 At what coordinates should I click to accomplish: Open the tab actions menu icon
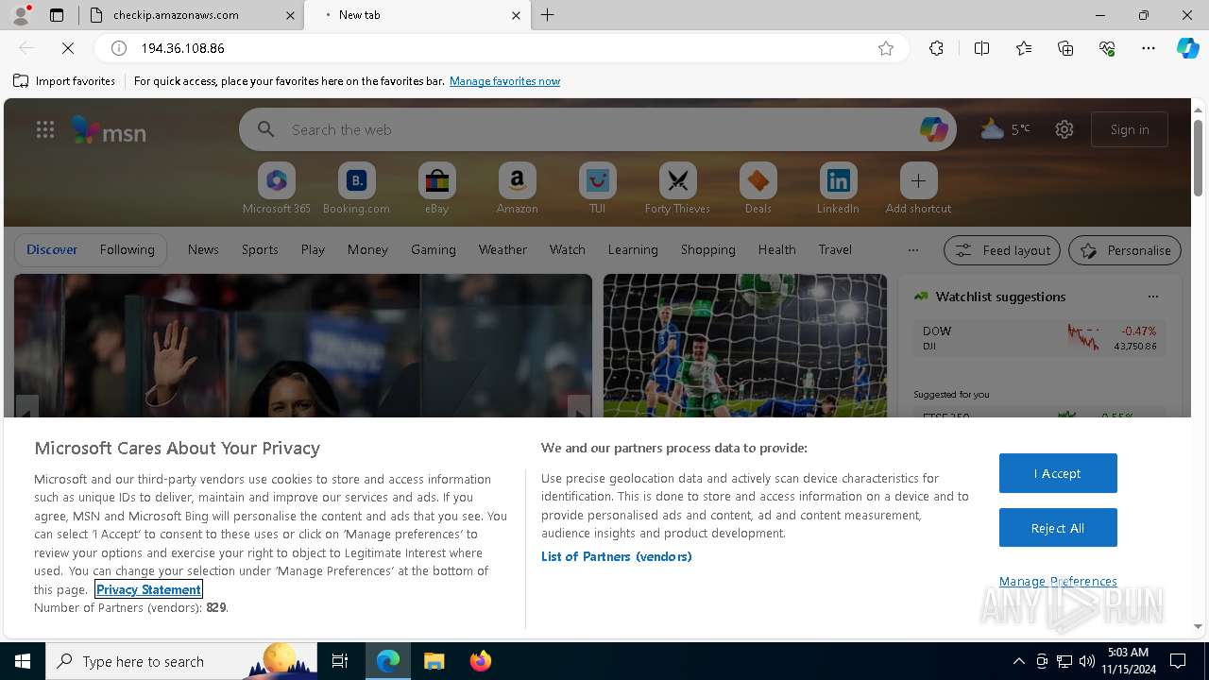[57, 15]
